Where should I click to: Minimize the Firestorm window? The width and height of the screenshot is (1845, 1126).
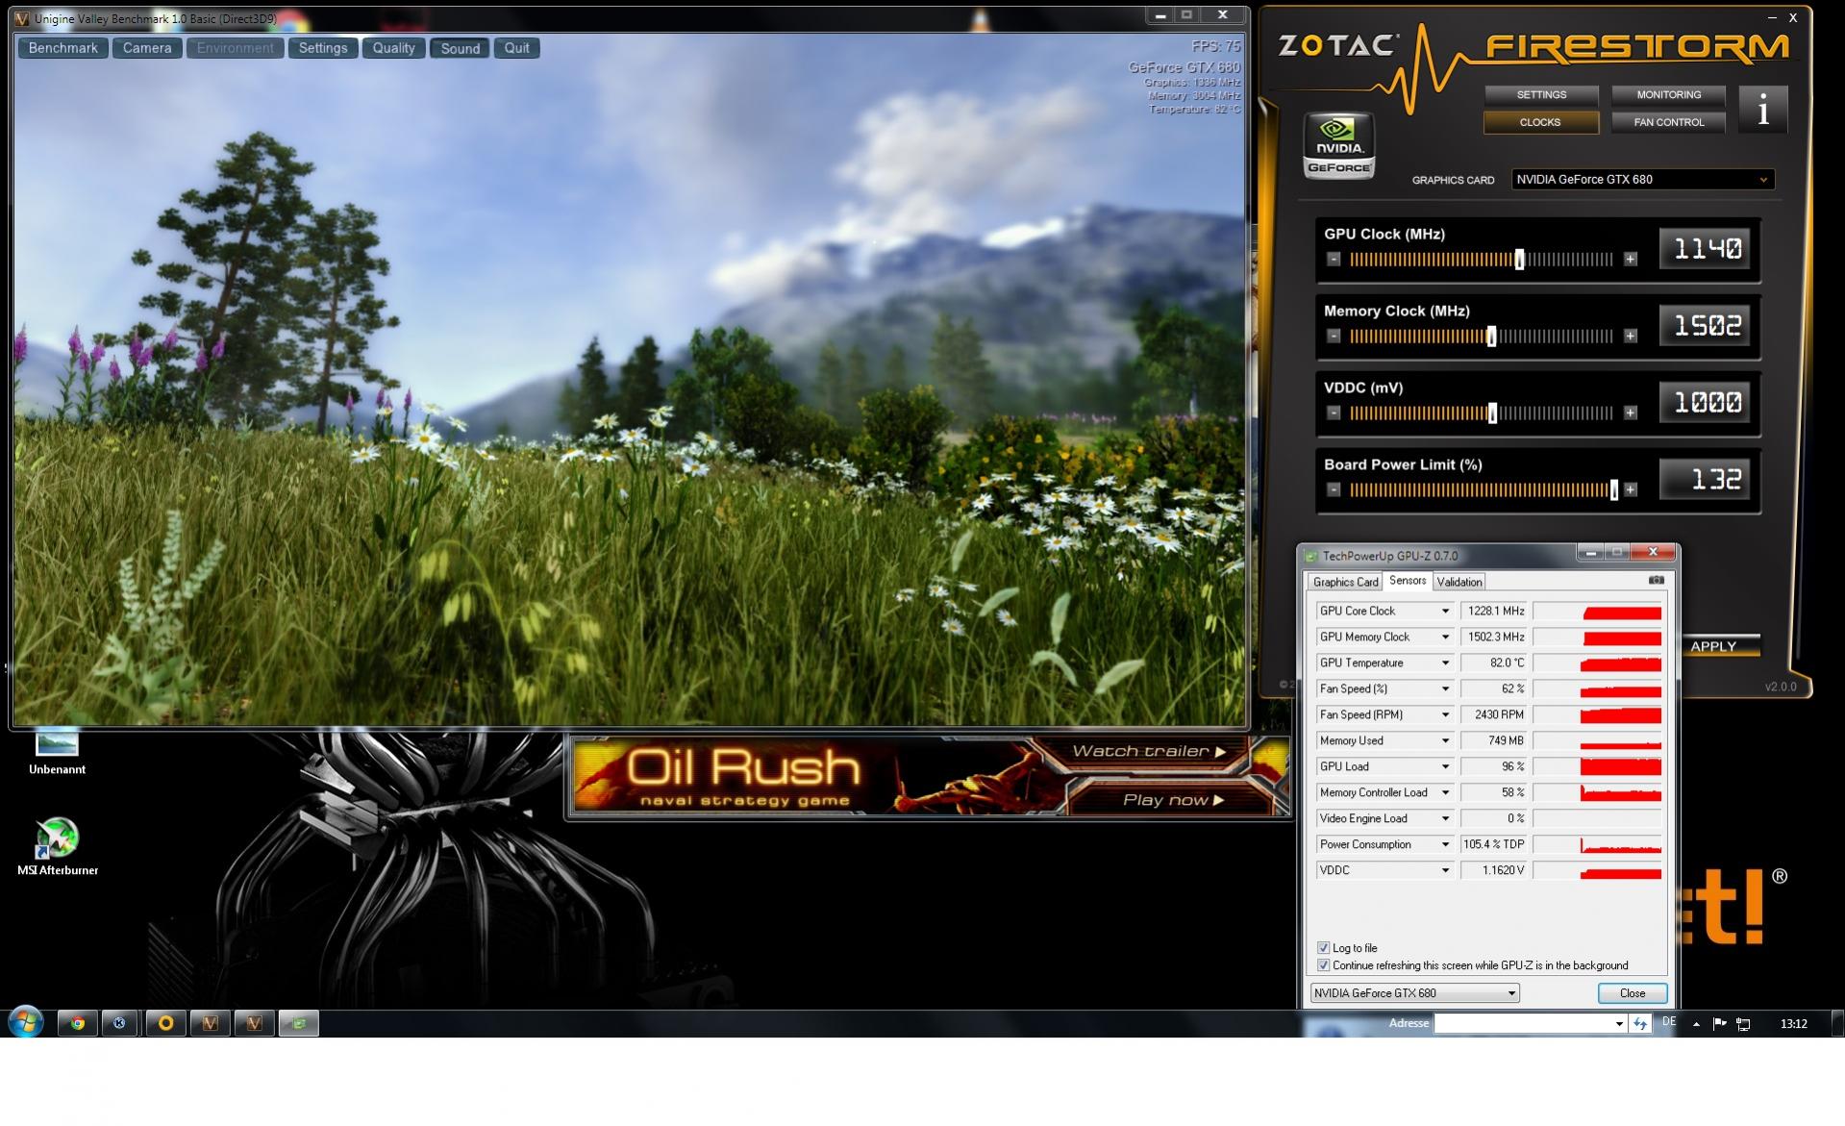(x=1772, y=18)
